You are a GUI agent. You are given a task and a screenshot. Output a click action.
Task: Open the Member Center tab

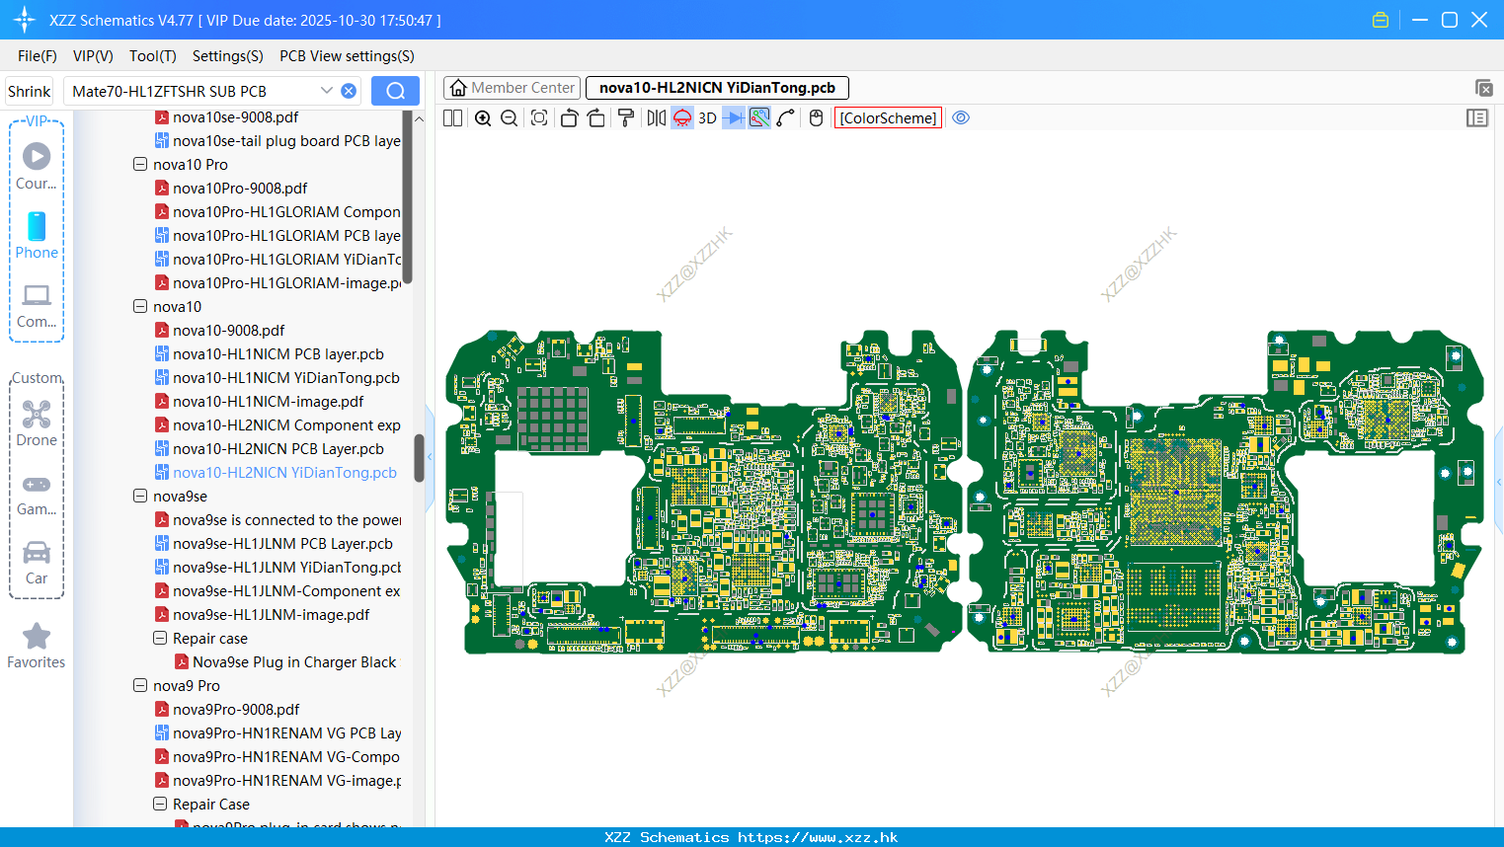pyautogui.click(x=512, y=88)
